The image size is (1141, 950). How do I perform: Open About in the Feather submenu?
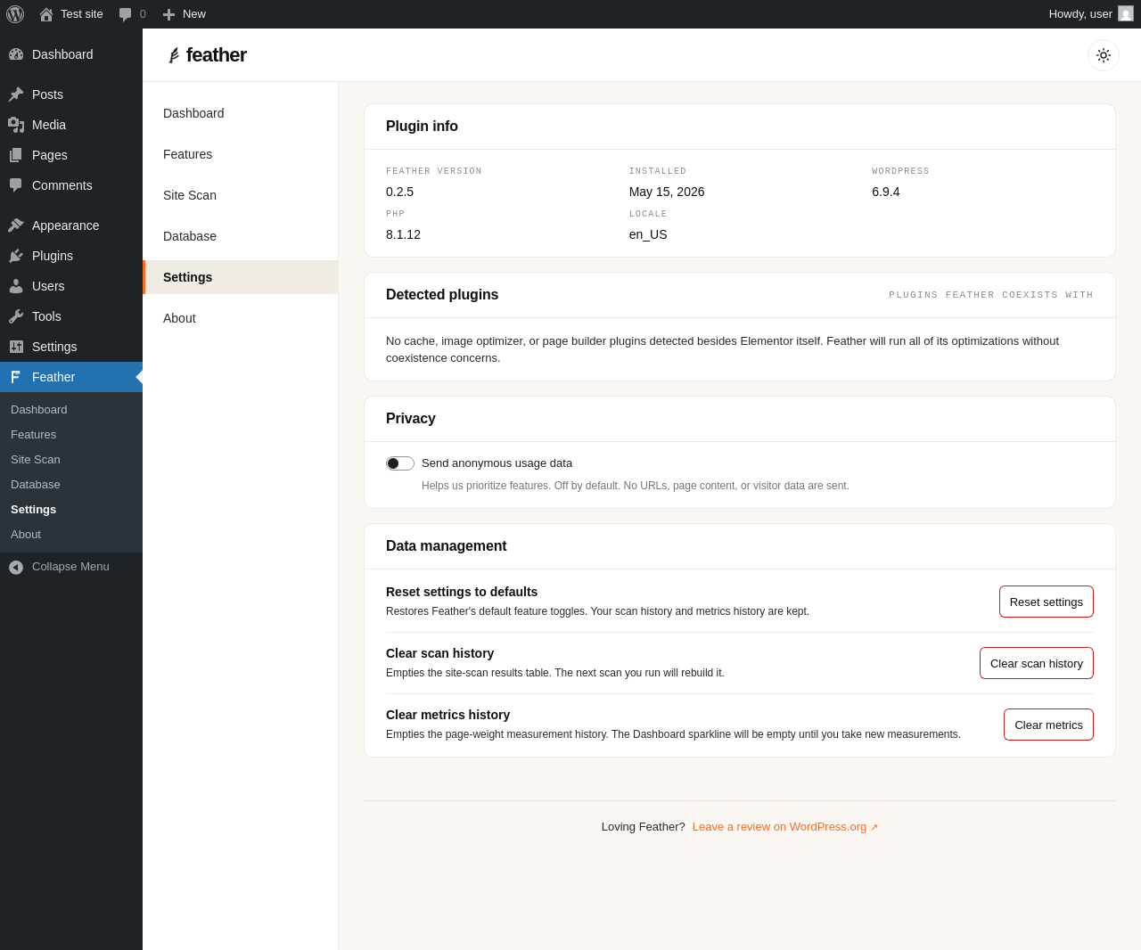26,535
